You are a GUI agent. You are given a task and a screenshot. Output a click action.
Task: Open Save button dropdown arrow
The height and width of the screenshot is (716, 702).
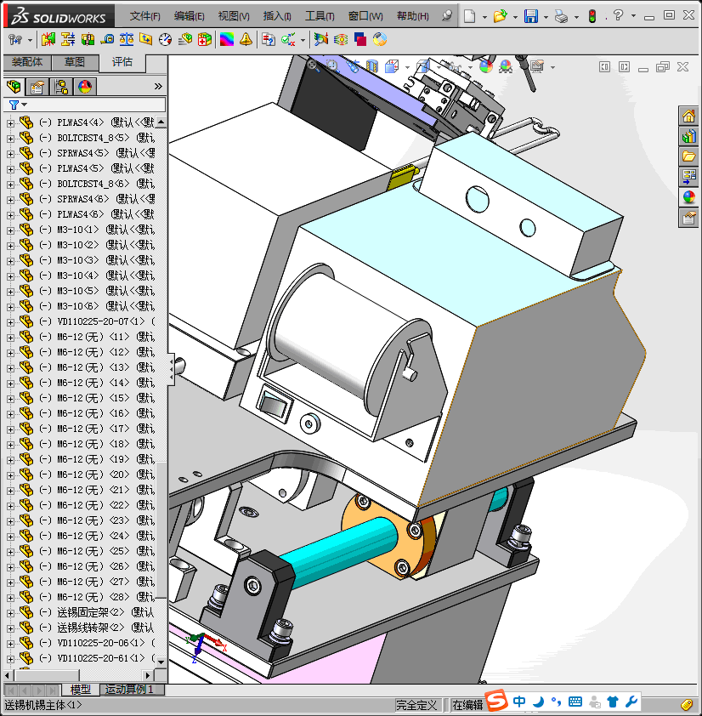[546, 17]
